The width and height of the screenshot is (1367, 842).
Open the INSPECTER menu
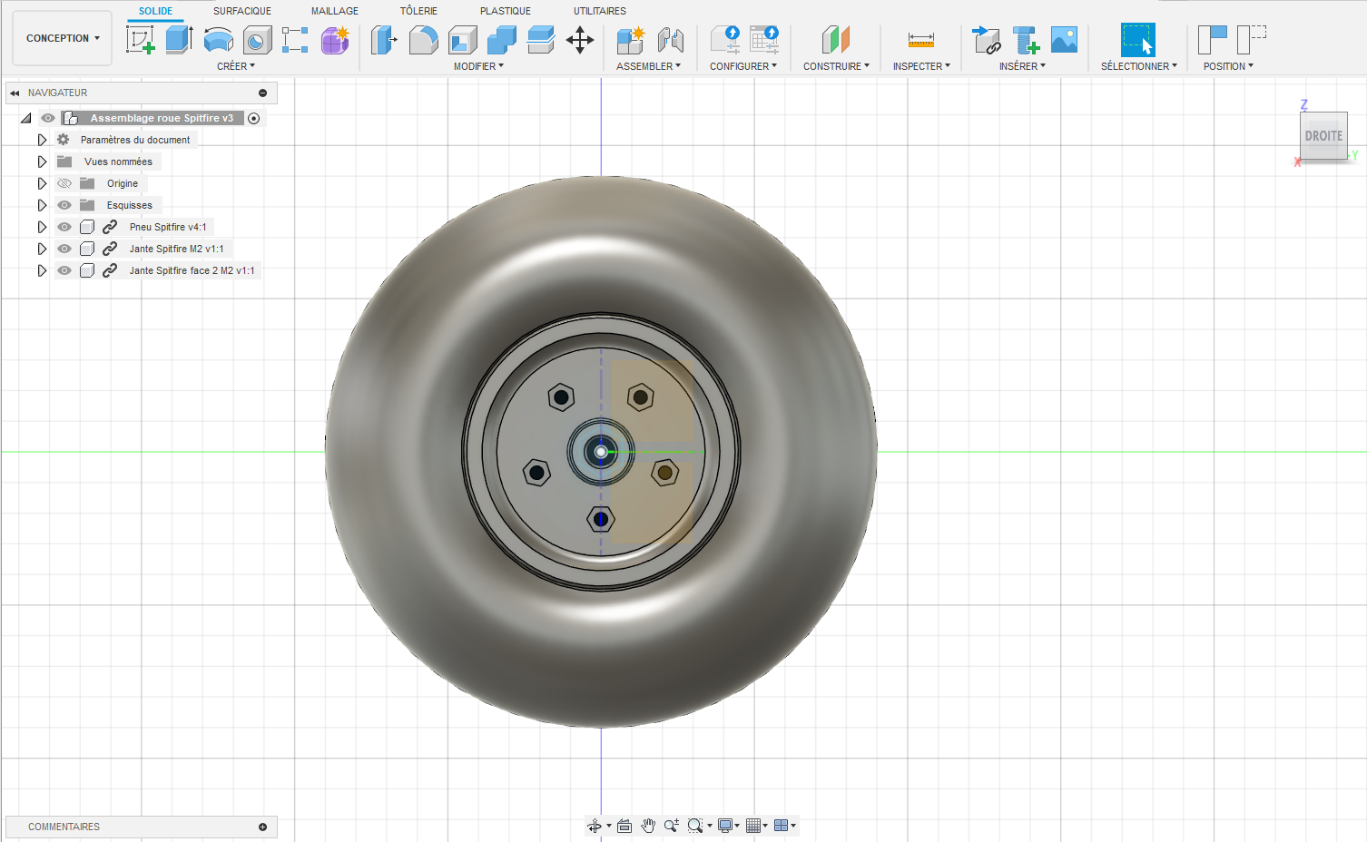(x=921, y=66)
